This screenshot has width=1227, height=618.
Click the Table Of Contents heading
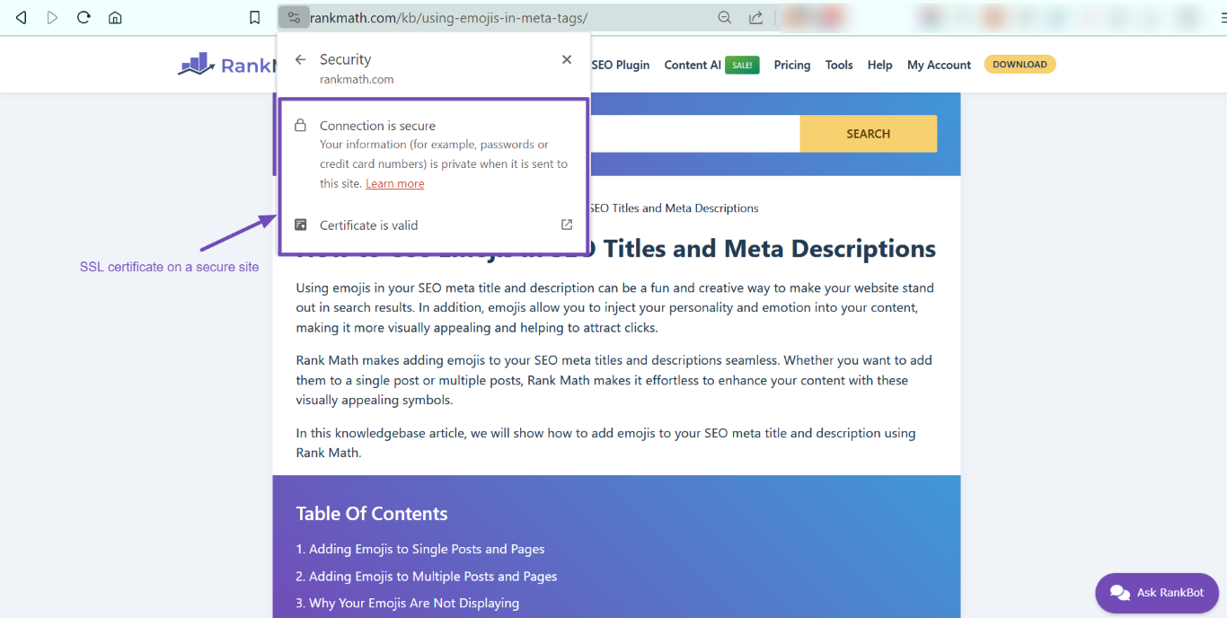[x=372, y=514]
